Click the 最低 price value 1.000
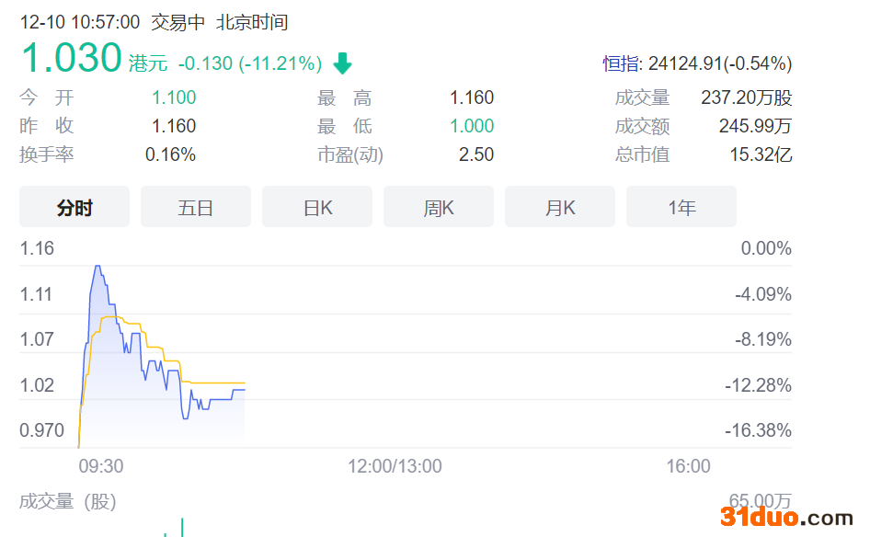 pos(472,126)
